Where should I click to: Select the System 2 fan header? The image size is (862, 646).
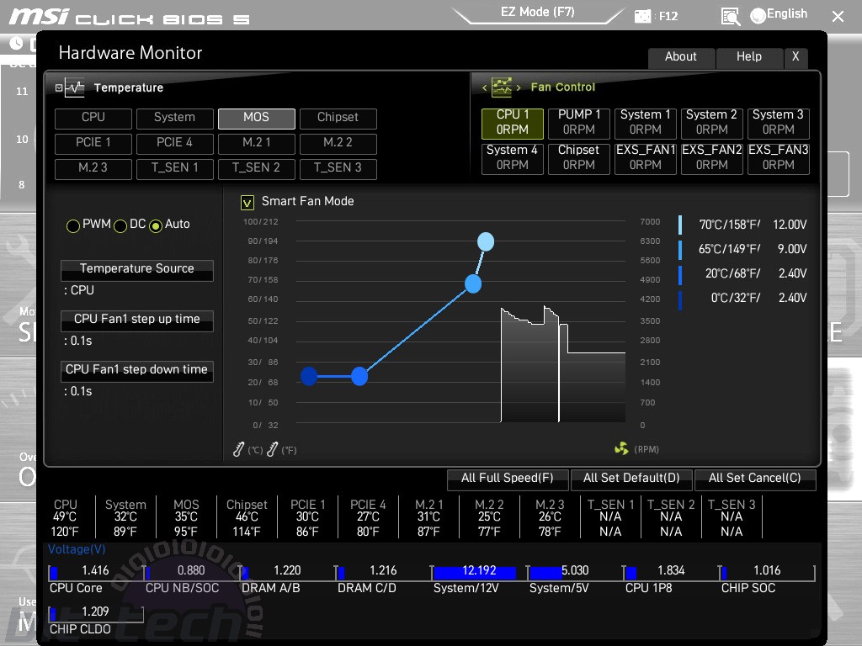(x=712, y=123)
